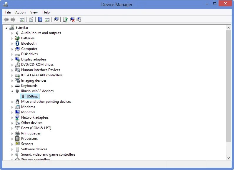Select the Imaging devices label
The image size is (234, 170).
click(x=34, y=80)
